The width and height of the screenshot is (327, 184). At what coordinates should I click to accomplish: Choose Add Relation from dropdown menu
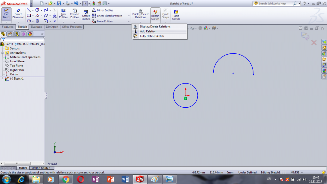click(159, 31)
